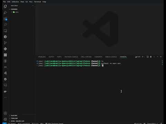The width and height of the screenshot is (166, 124).
Task: Open the Explorer view in activity bar
Action: (x=5, y=7)
